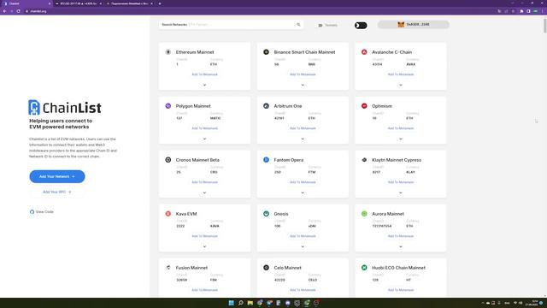Click the Add Your Network button
This screenshot has width=547, height=308.
pyautogui.click(x=57, y=176)
